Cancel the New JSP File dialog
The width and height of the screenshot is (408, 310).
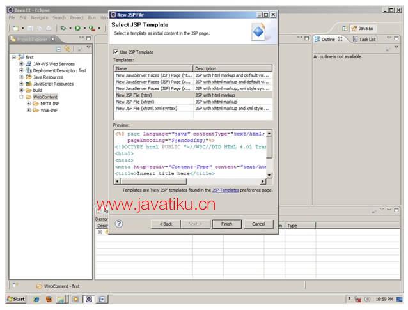(x=258, y=224)
